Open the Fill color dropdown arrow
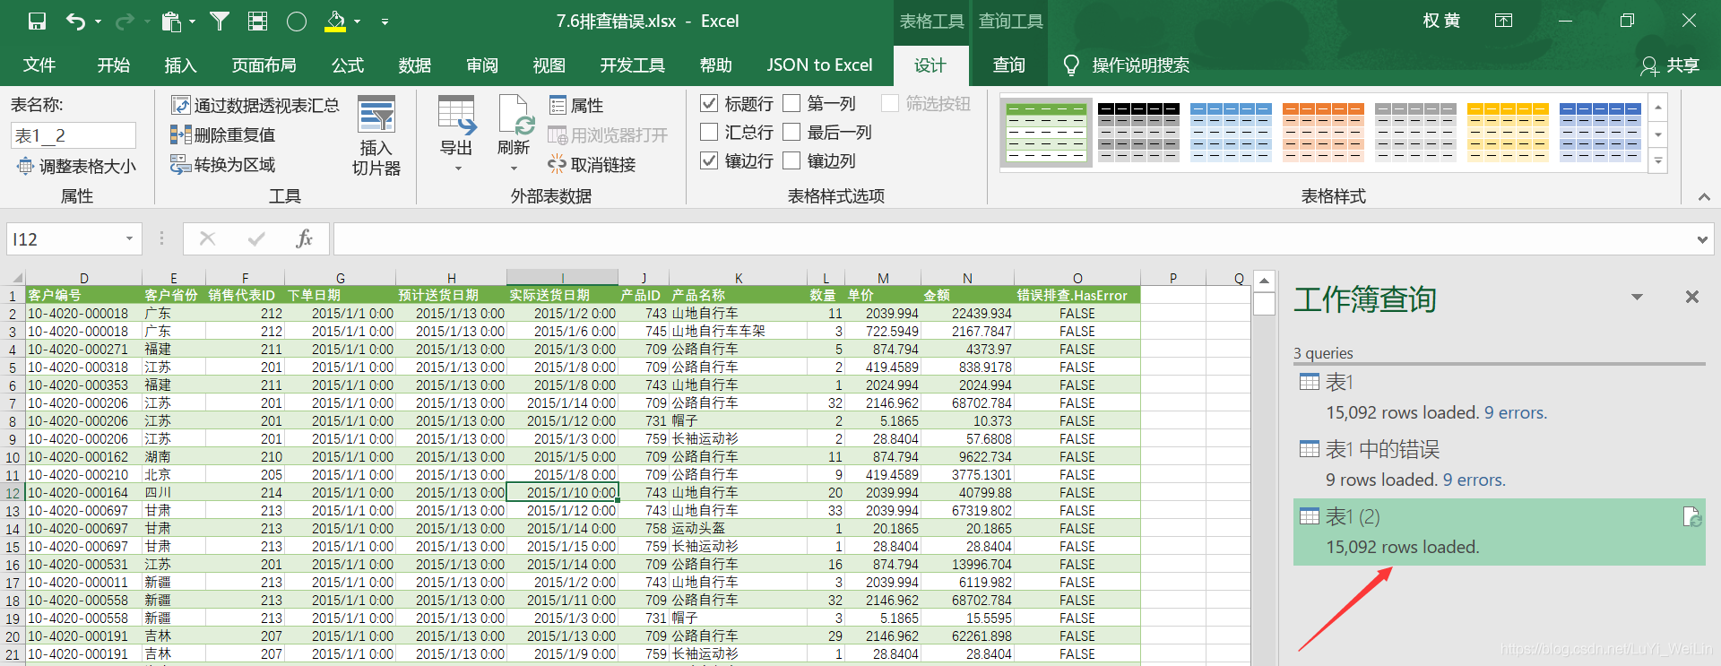Viewport: 1721px width, 666px height. tap(357, 22)
